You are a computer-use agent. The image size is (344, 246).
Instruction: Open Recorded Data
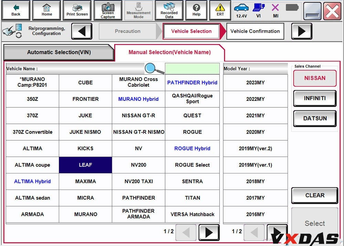(169, 10)
